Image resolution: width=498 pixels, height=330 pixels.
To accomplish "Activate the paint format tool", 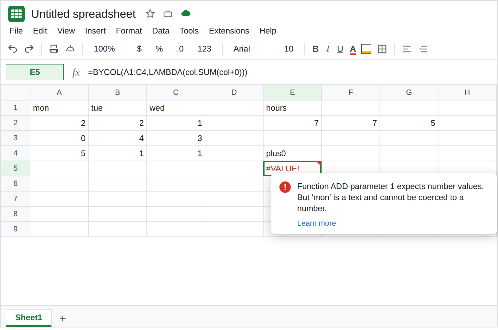I will coord(70,49).
